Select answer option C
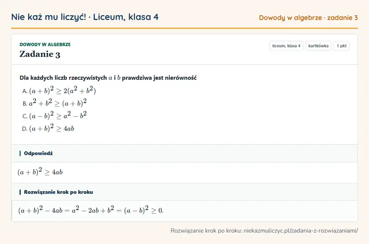 55,116
